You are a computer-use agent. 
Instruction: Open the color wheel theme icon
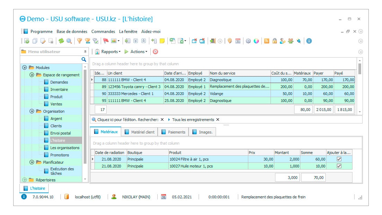tap(256, 41)
